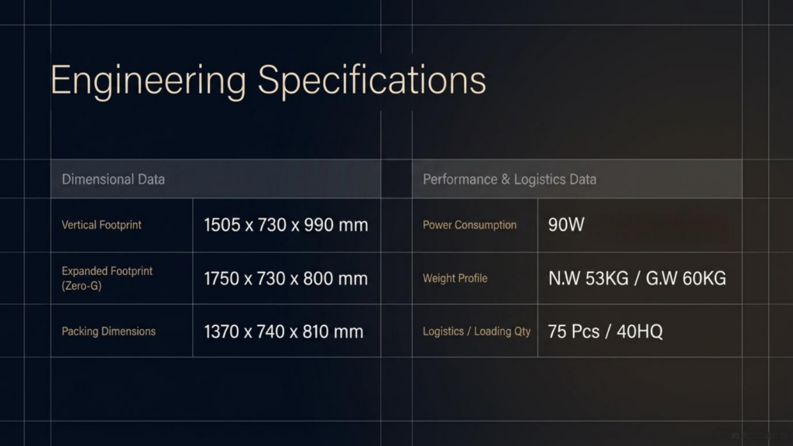Select the 1750 x 730 x 800 mm value

pos(286,279)
